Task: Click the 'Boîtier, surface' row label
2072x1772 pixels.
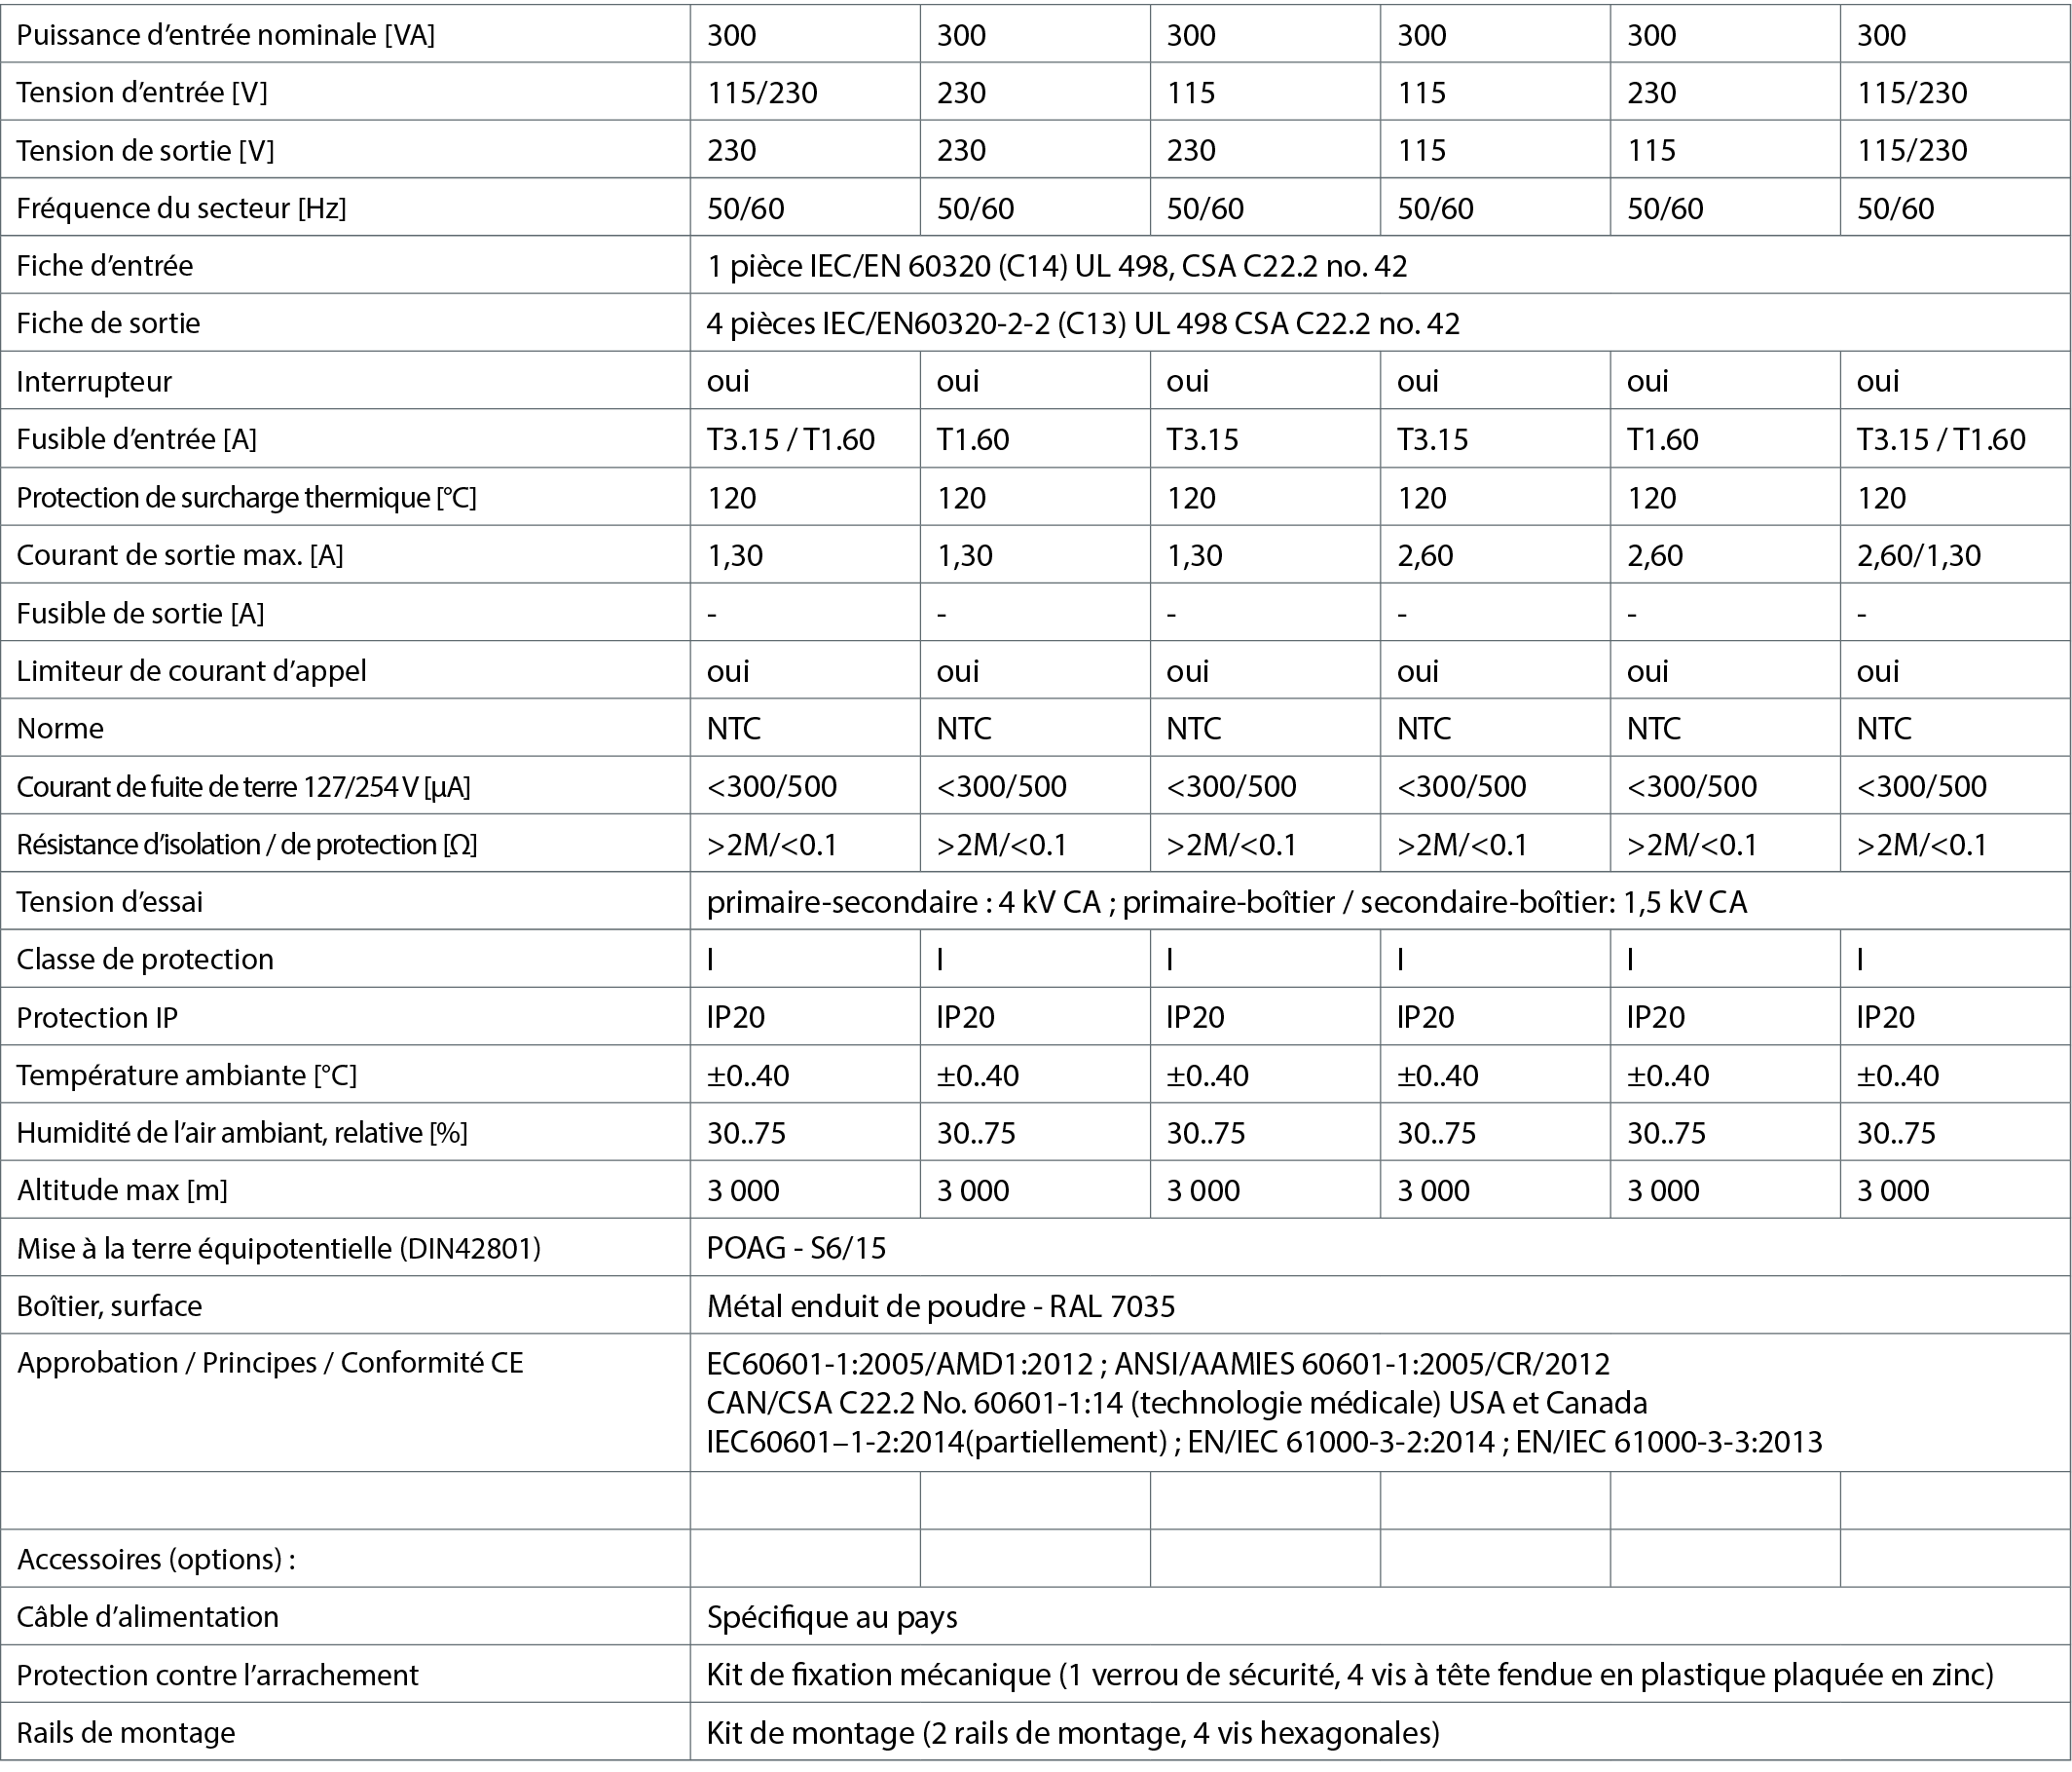Action: [110, 1306]
